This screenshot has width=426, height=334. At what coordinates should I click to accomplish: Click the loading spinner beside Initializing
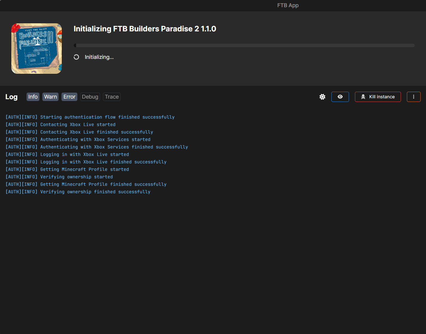(76, 57)
